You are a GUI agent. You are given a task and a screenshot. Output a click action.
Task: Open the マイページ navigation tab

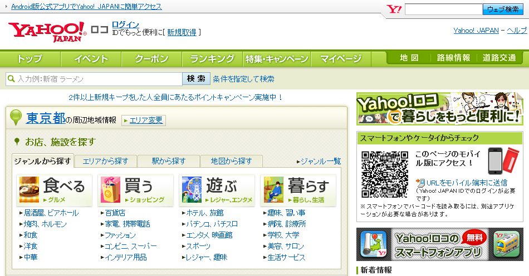tap(341, 59)
